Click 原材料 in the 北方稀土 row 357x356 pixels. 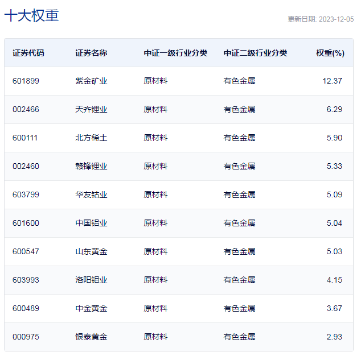[x=155, y=138]
